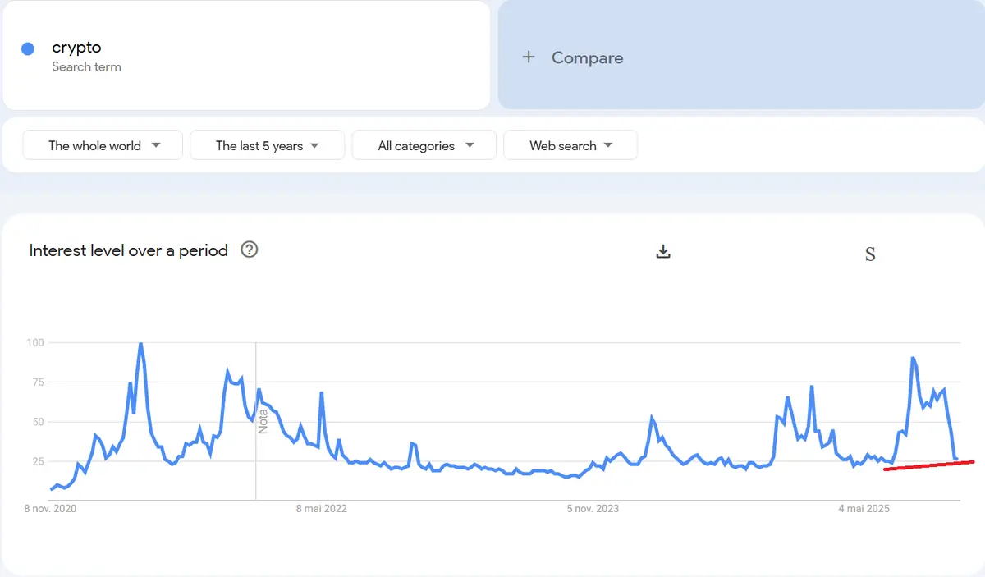Click 'Interest level over a period' heading
The height and width of the screenshot is (577, 985).
[x=128, y=250]
